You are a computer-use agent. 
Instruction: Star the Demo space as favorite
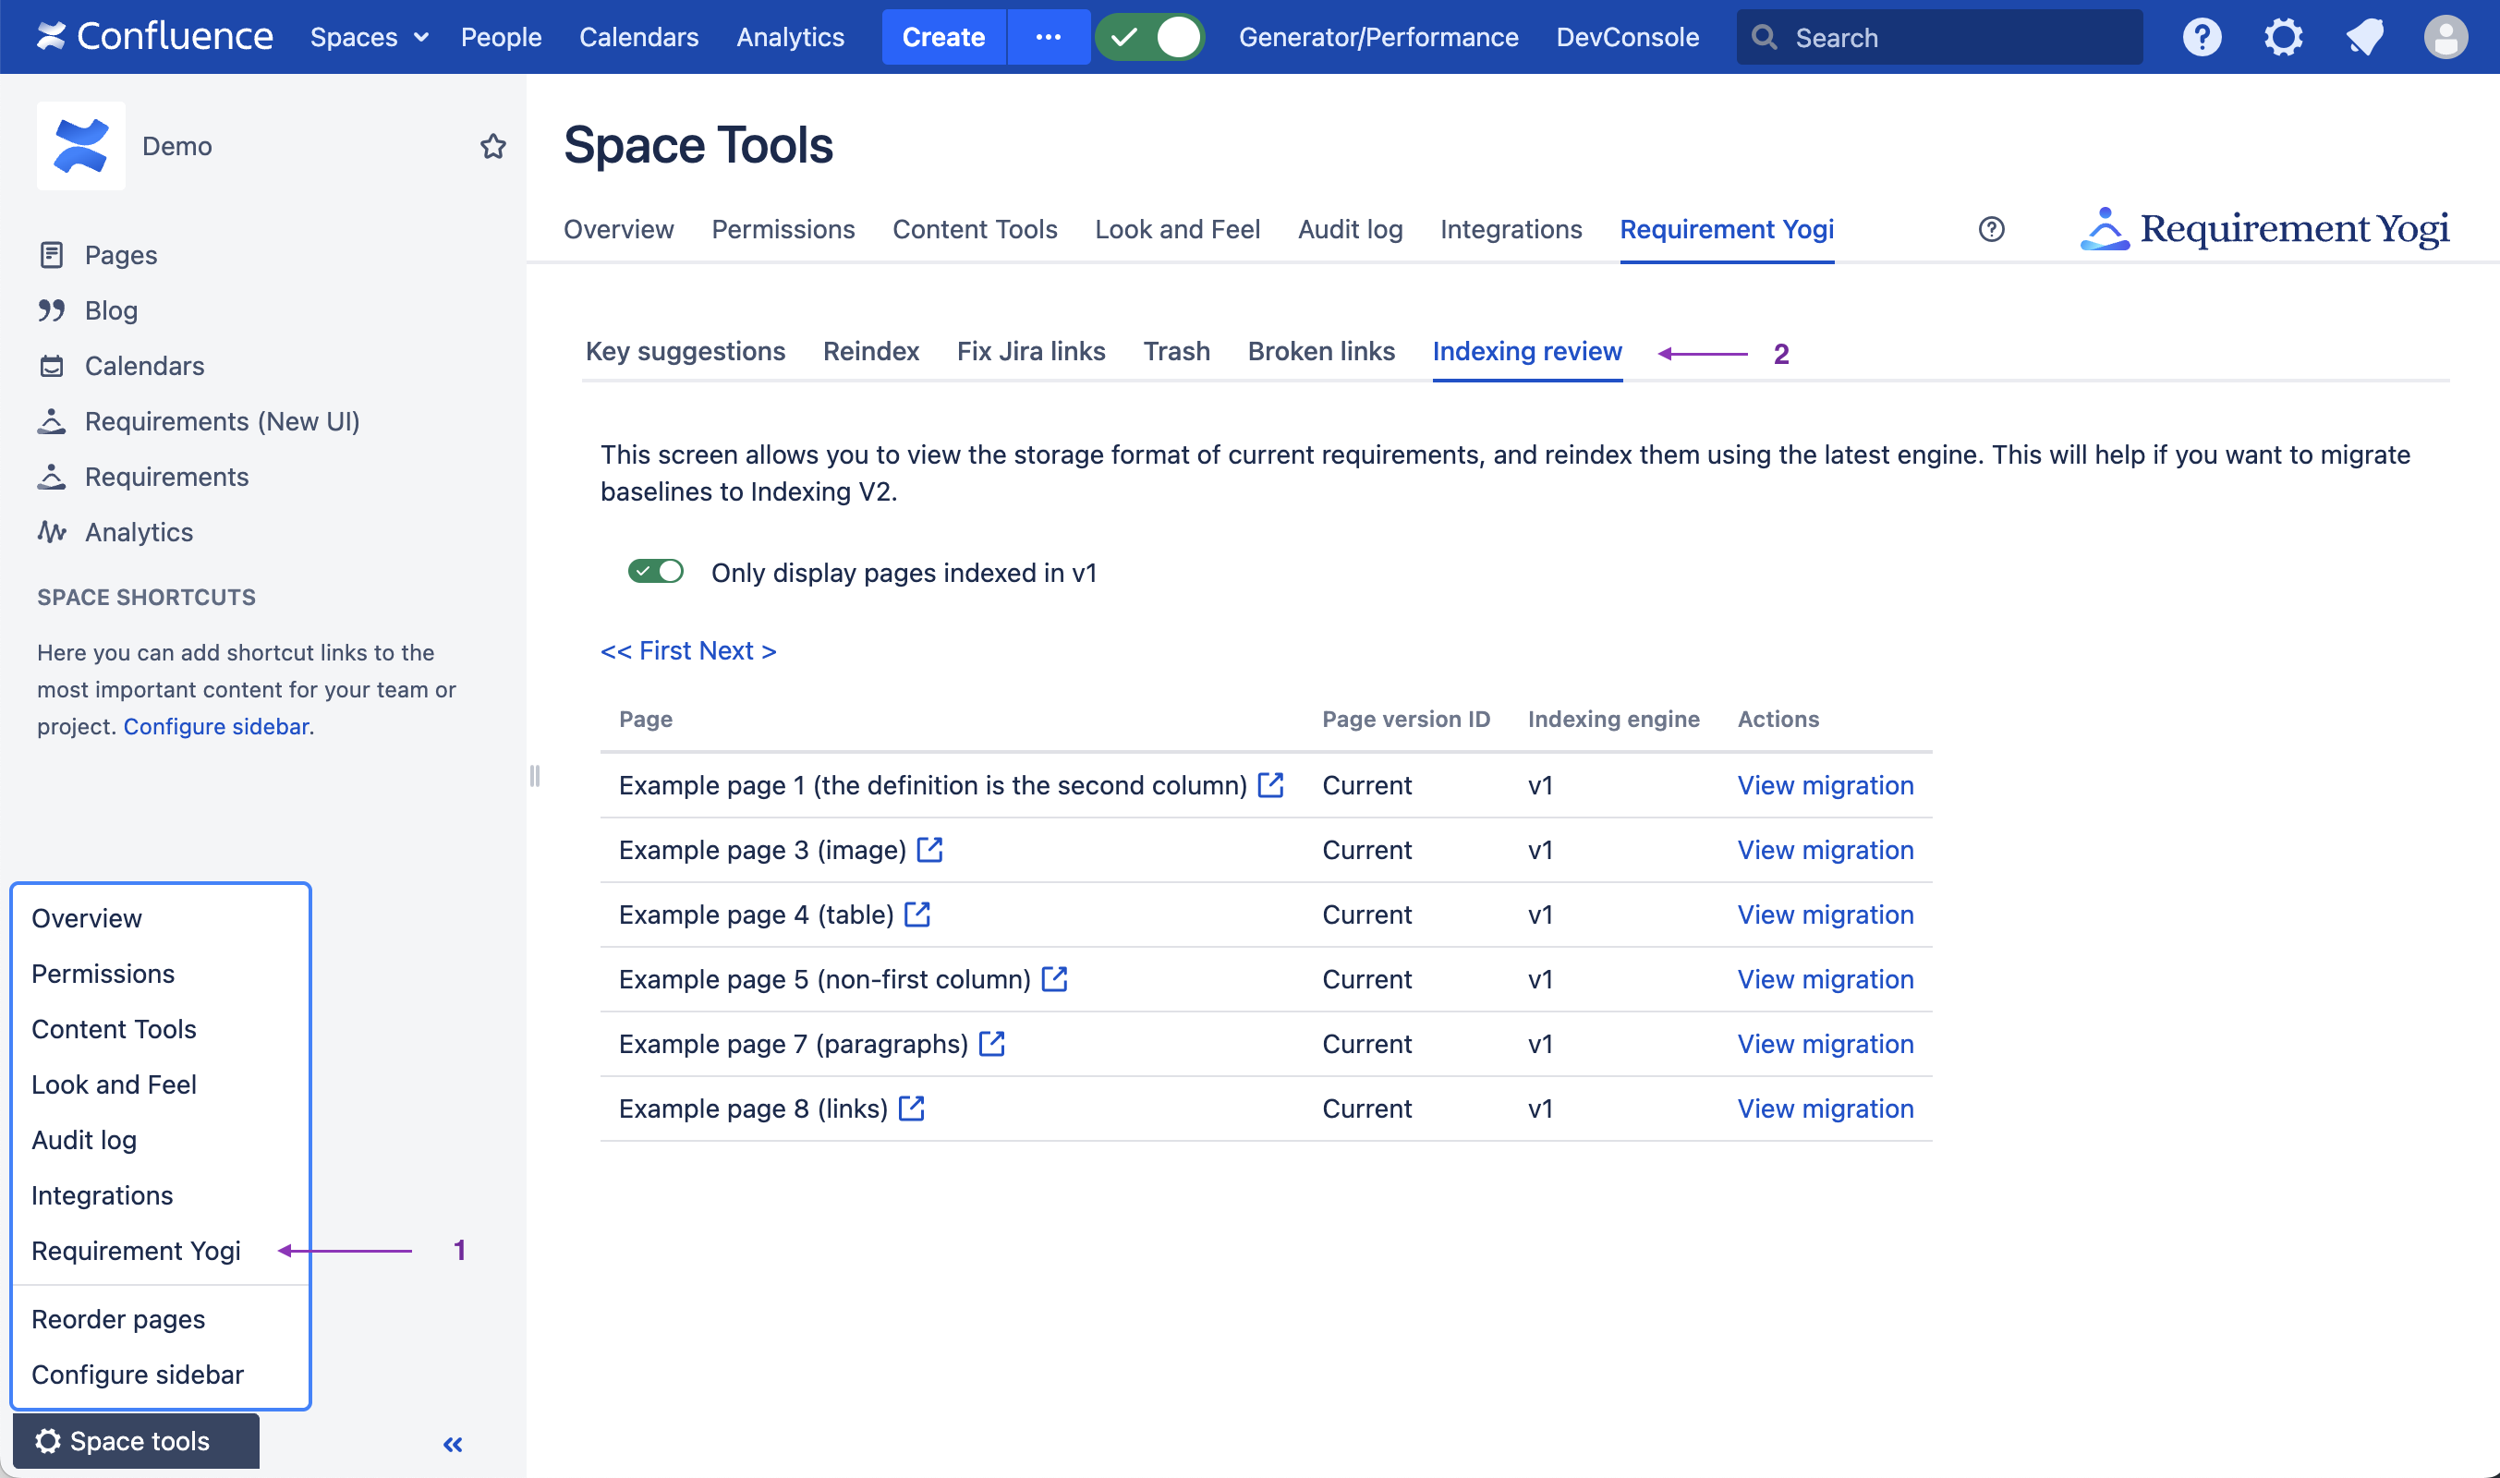pos(493,146)
